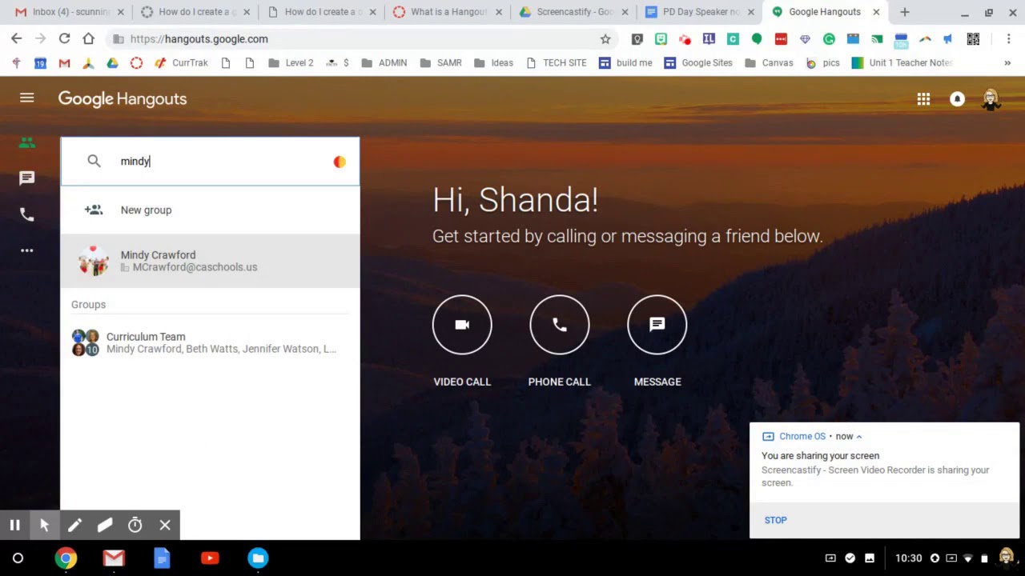Pause the Screencastify recording
Image resolution: width=1025 pixels, height=576 pixels.
[14, 525]
